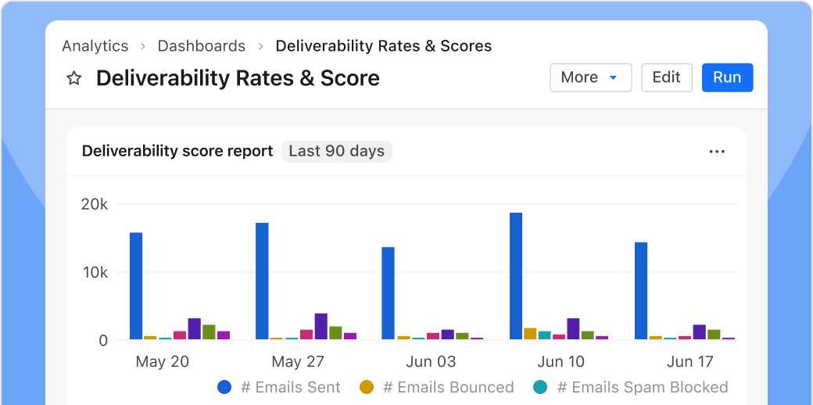Click the May 20 axis label
The width and height of the screenshot is (813, 405).
[x=163, y=361]
